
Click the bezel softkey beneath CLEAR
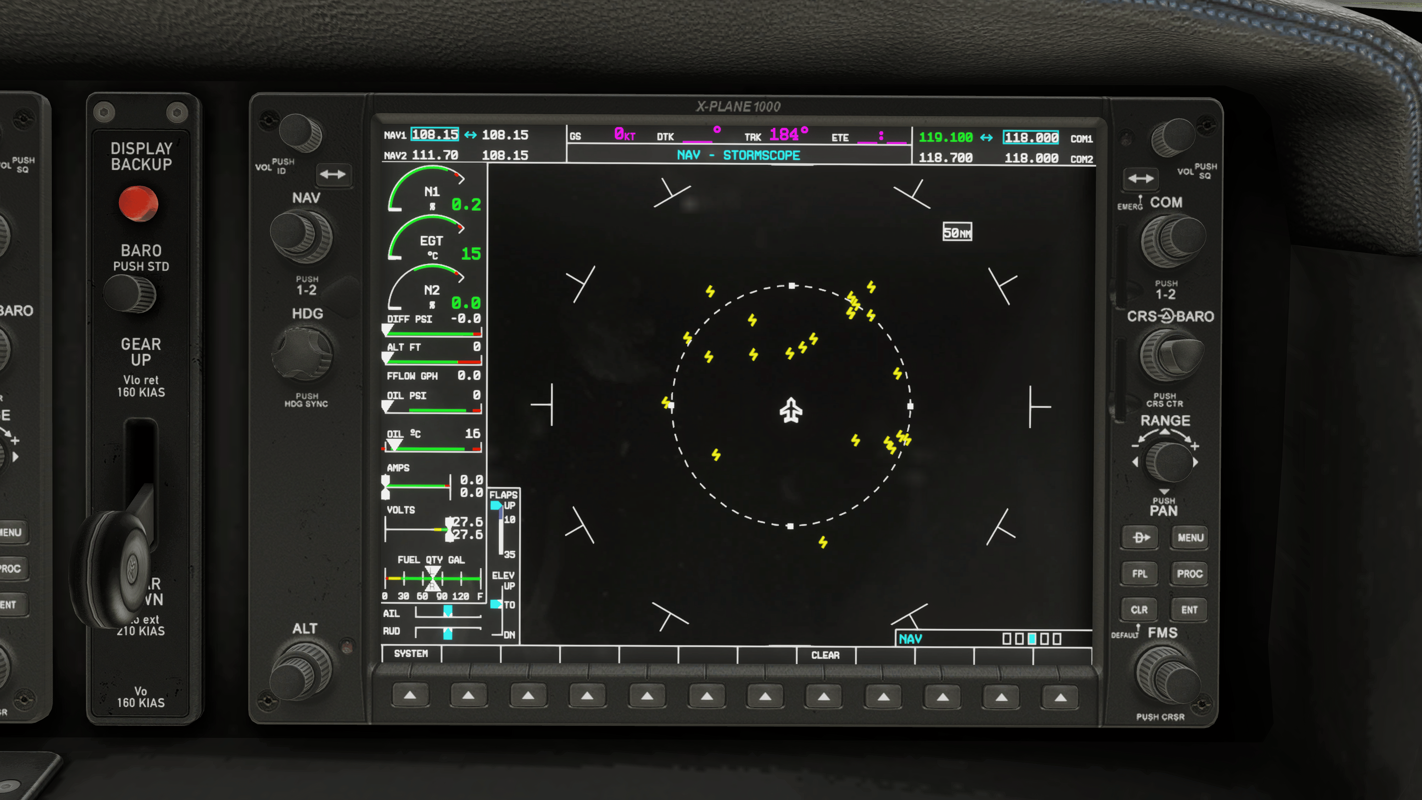[x=824, y=697]
